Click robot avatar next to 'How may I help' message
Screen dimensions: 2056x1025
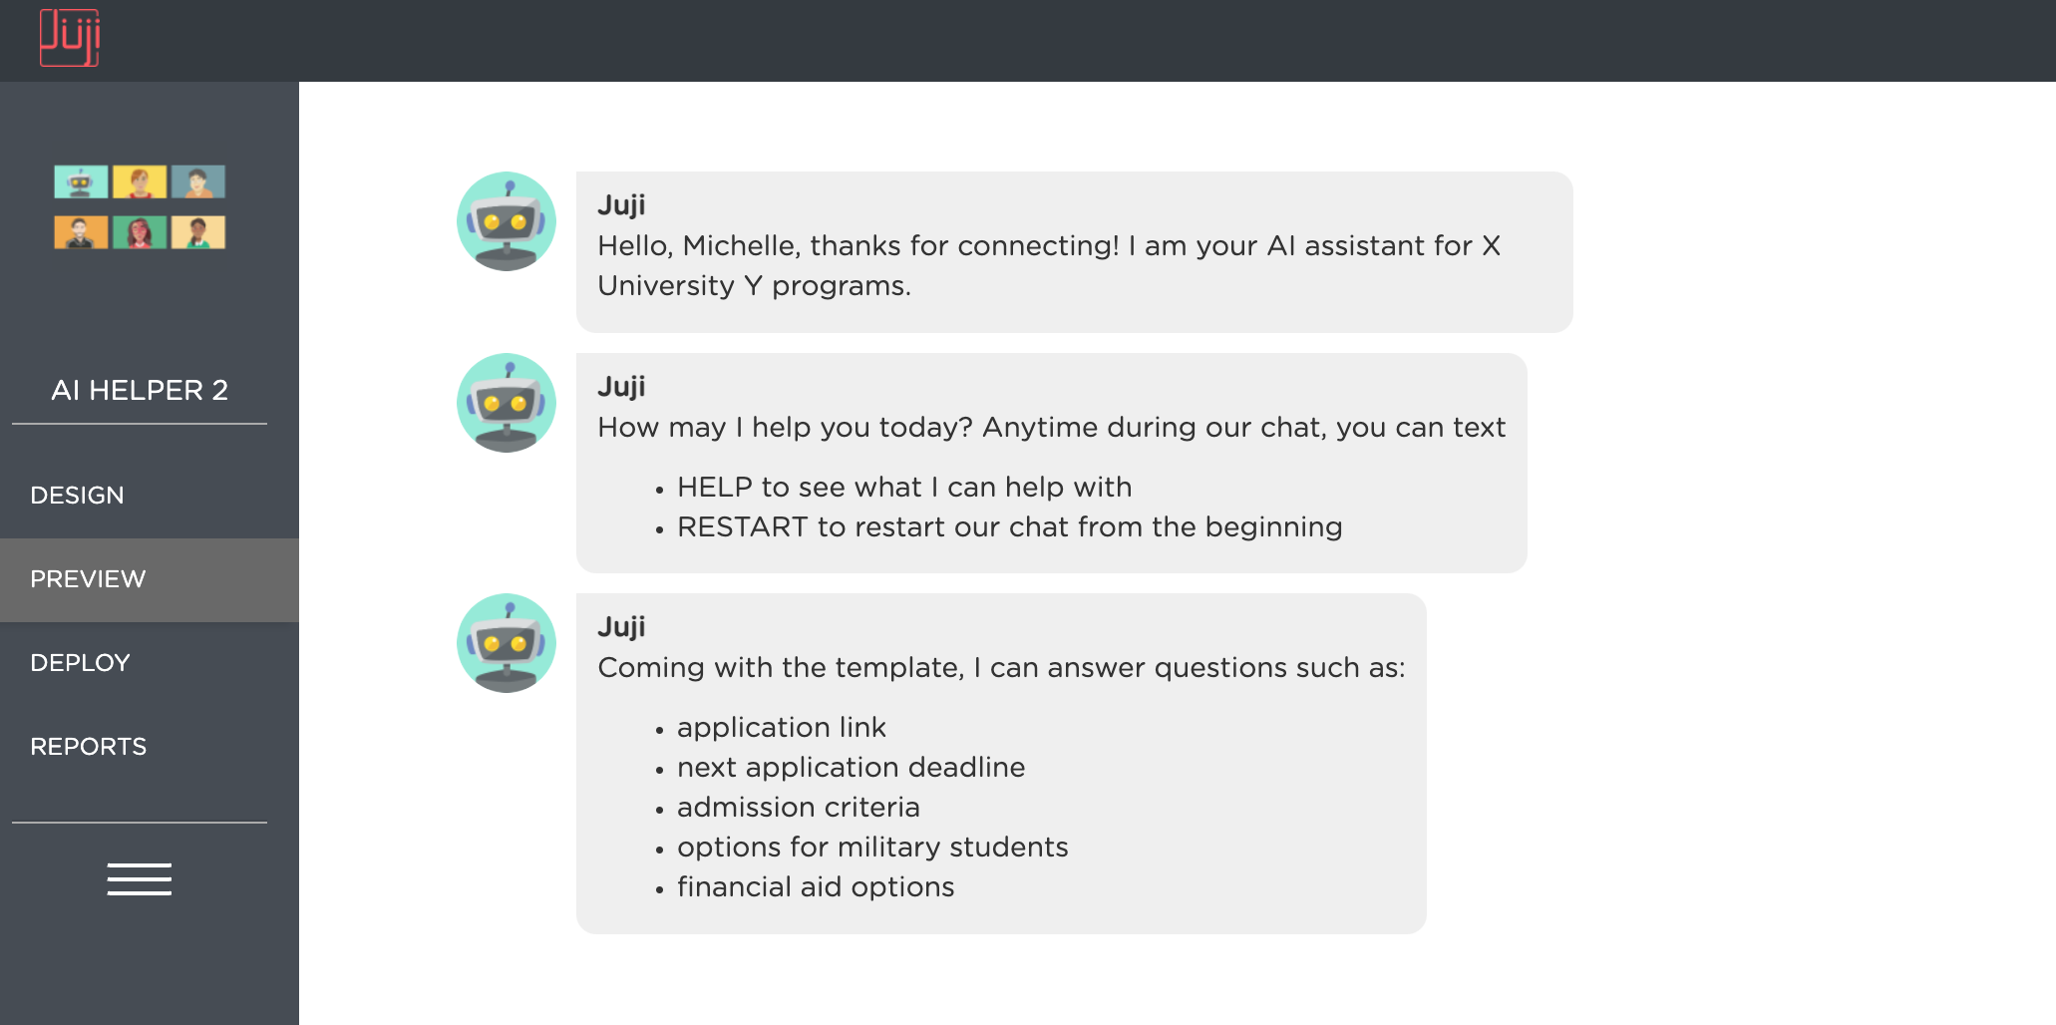click(x=507, y=403)
